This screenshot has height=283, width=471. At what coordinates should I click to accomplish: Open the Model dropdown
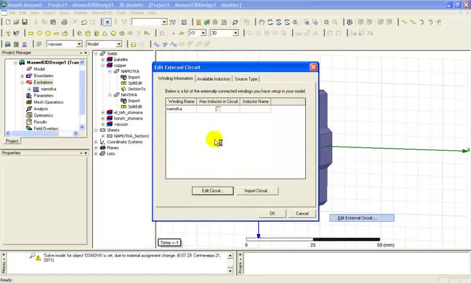(119, 44)
